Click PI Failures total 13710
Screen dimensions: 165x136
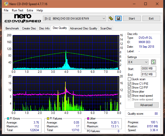coord(75,130)
